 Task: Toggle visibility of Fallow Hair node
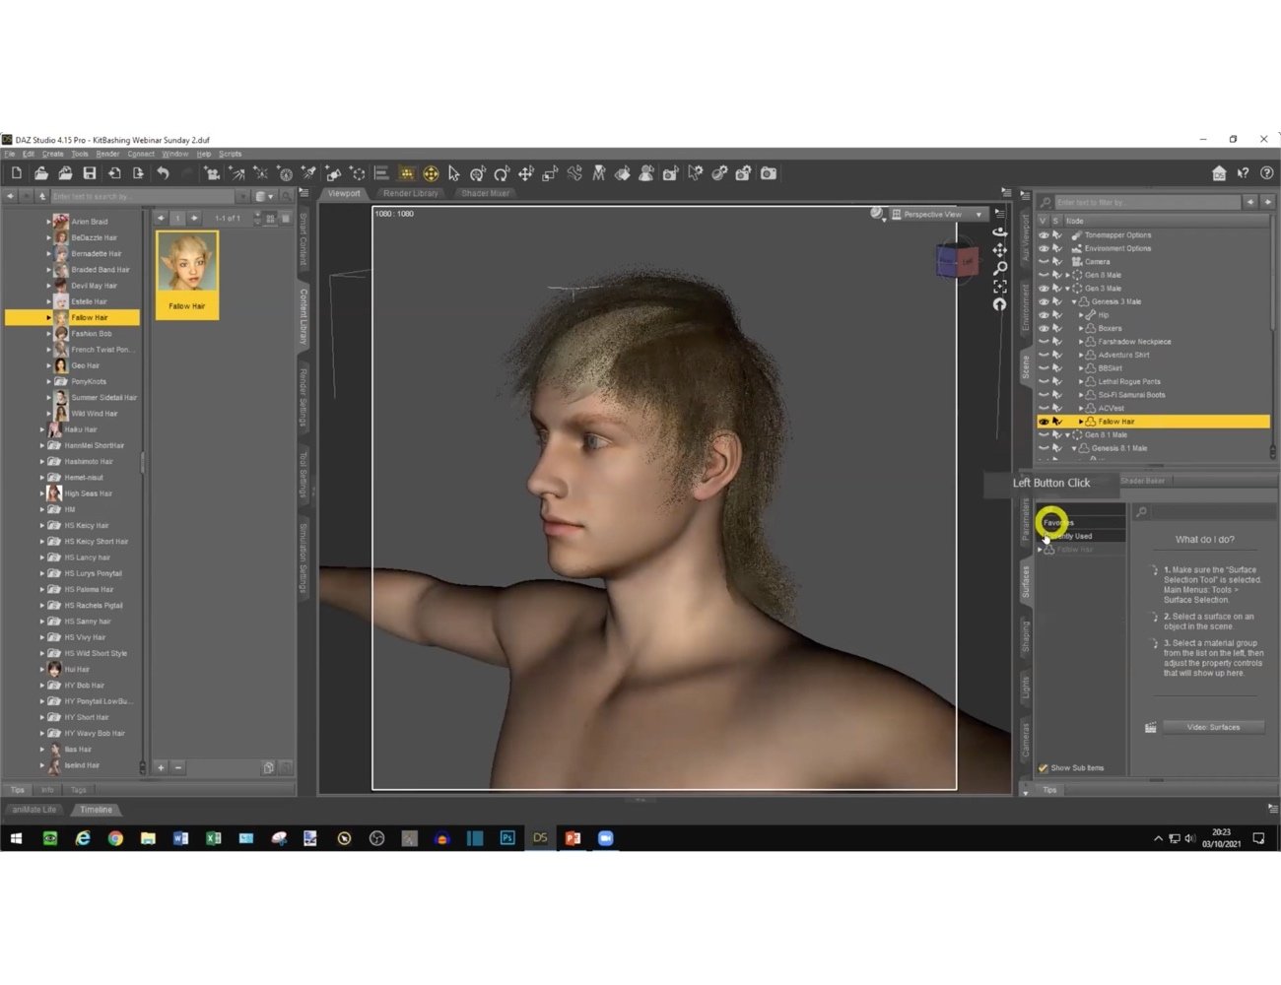click(x=1044, y=422)
